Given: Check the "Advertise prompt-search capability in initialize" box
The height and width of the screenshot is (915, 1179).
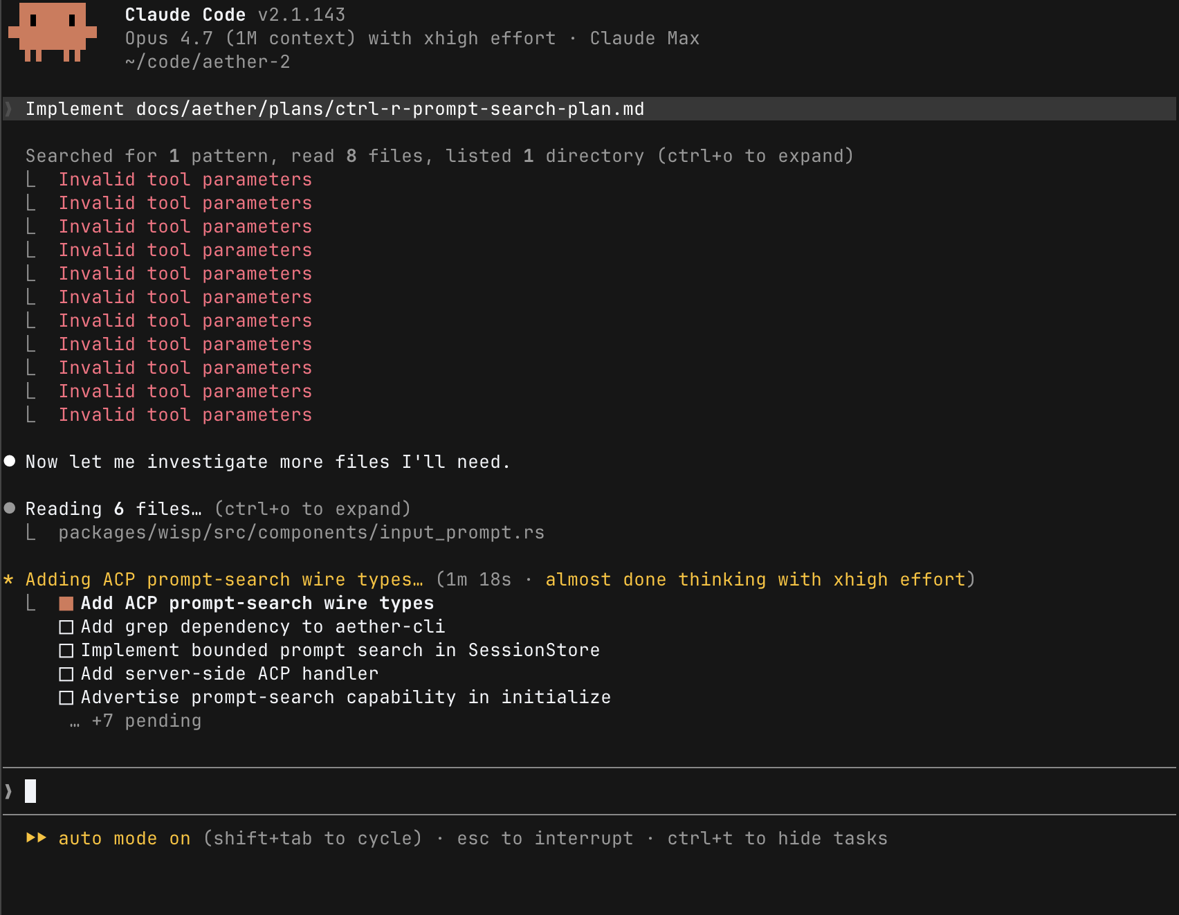Looking at the screenshot, I should coord(66,698).
